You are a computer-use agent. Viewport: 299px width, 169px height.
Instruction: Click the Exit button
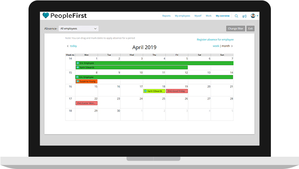coord(250,29)
